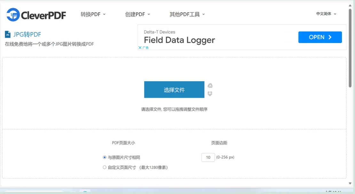Click the 请选择文件 drag hint text
Screen dimensions: 355x194
point(174,109)
